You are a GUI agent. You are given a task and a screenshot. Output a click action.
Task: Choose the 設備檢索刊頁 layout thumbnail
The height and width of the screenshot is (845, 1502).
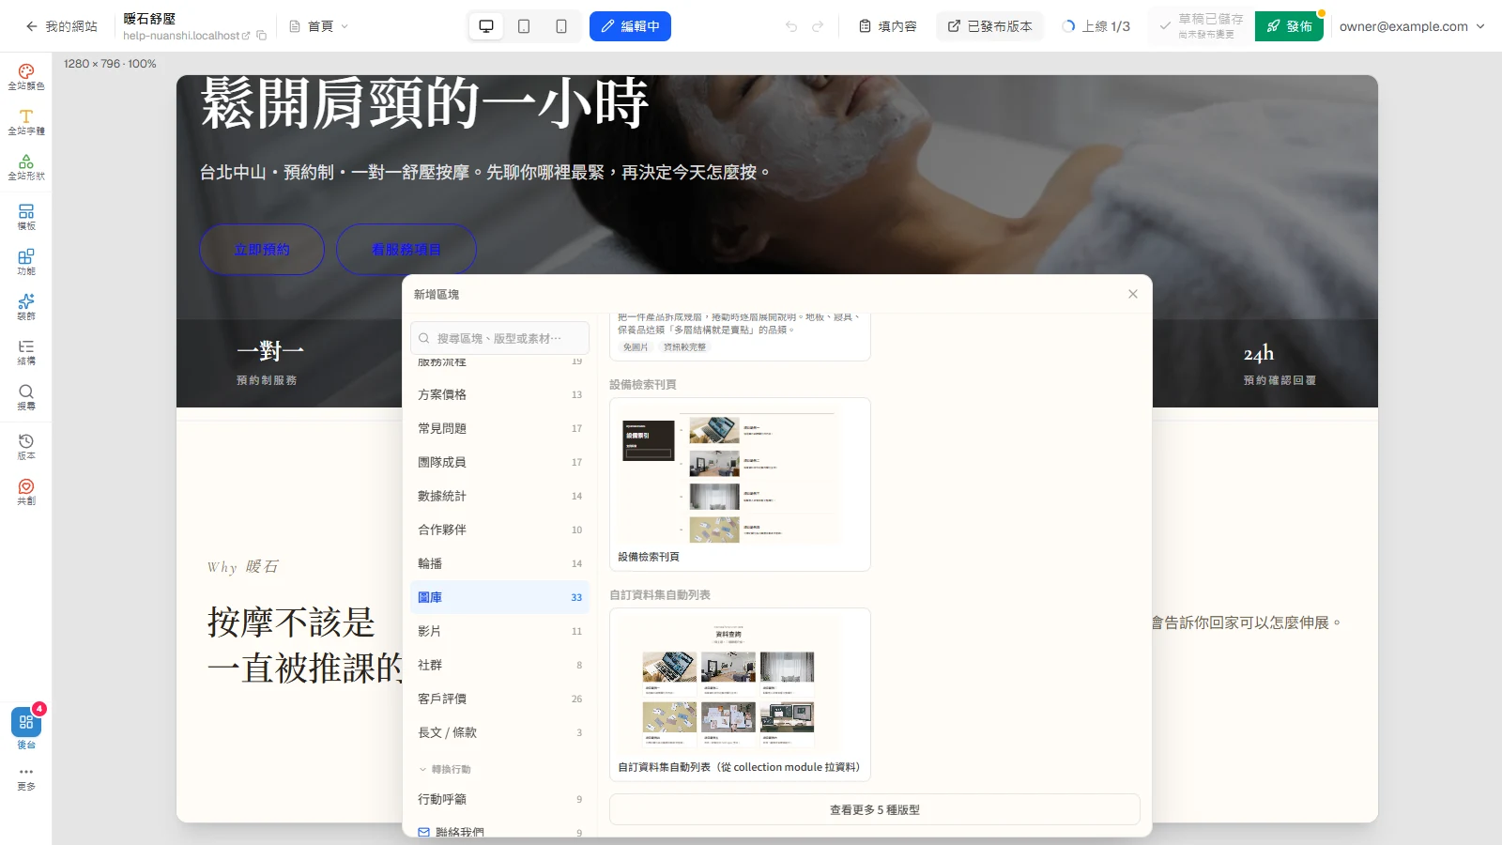740,484
